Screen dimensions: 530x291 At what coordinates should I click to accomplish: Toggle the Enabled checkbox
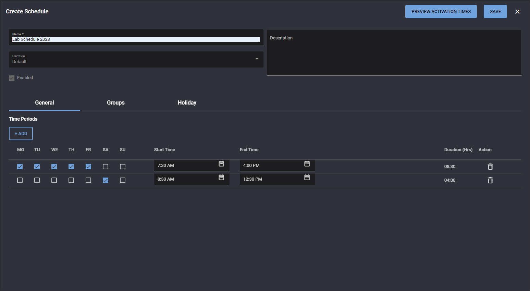(x=12, y=78)
